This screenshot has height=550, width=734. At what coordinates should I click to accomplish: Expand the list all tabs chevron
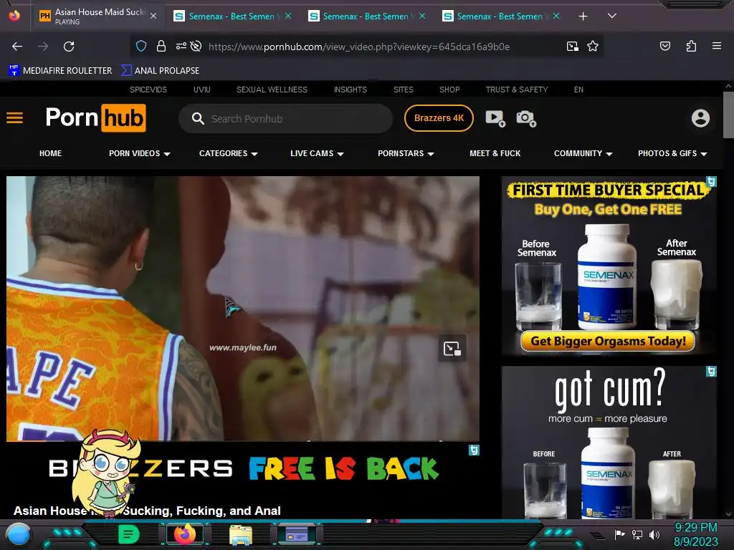coord(612,16)
